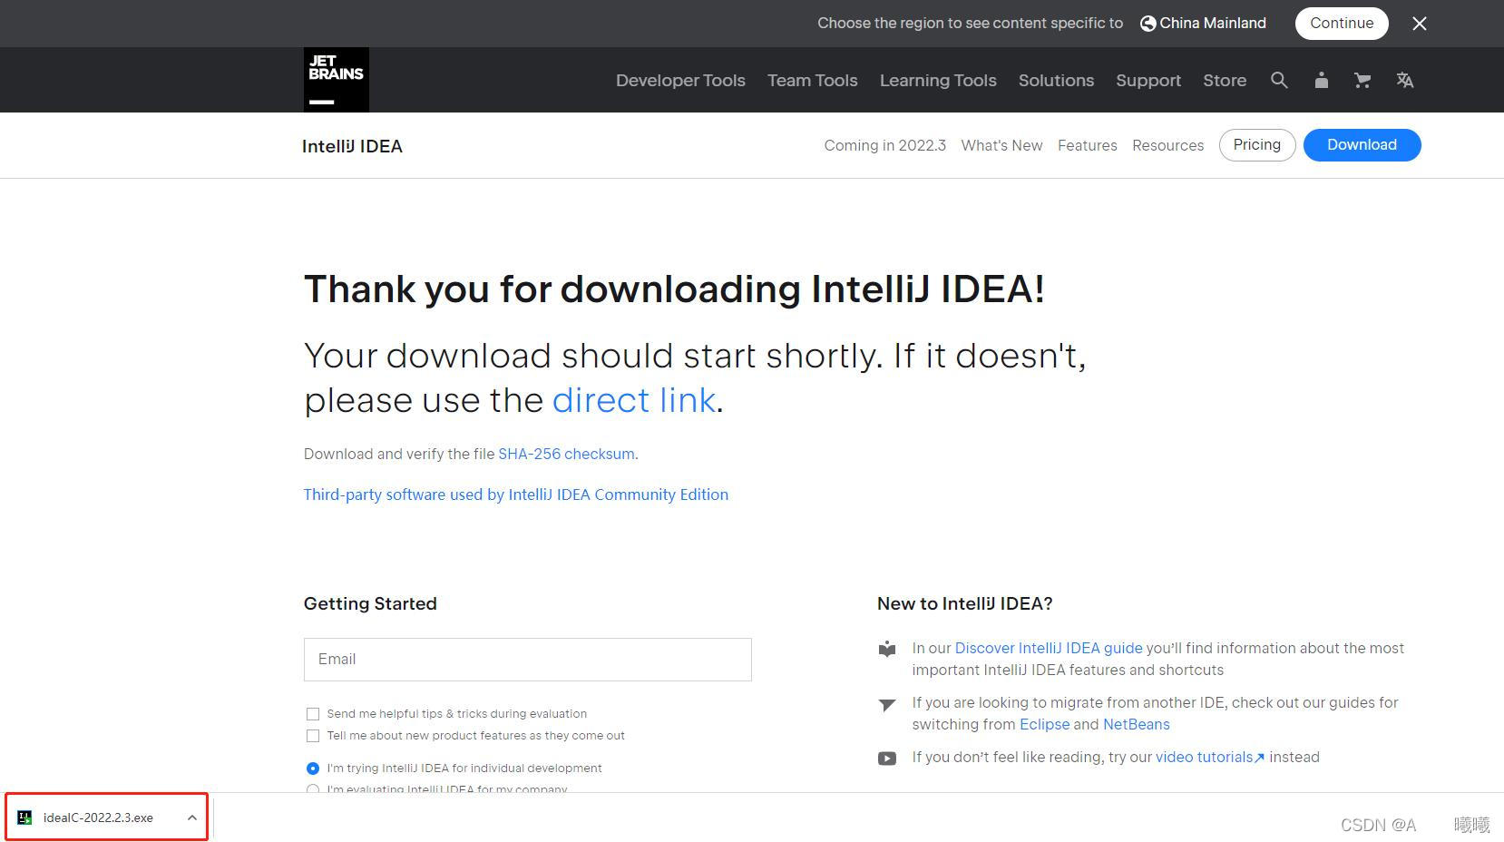Click the video tutorials YouTube icon
This screenshot has height=842, width=1504.
click(x=887, y=759)
